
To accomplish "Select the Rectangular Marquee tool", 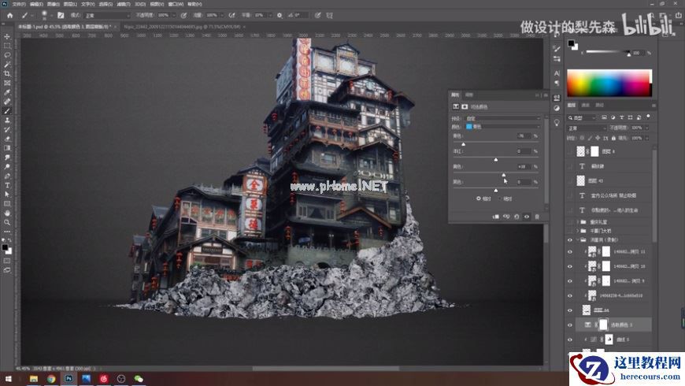I will (7, 46).
